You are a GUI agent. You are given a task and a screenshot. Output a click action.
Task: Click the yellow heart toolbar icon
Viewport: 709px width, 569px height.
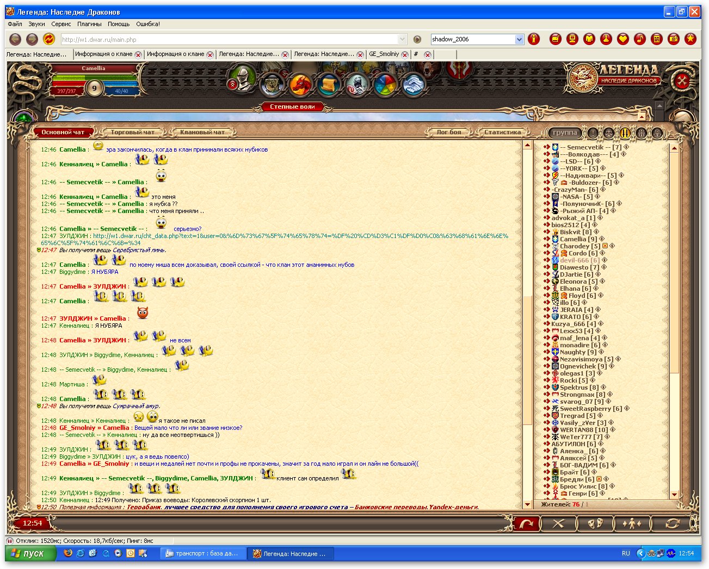pyautogui.click(x=623, y=39)
